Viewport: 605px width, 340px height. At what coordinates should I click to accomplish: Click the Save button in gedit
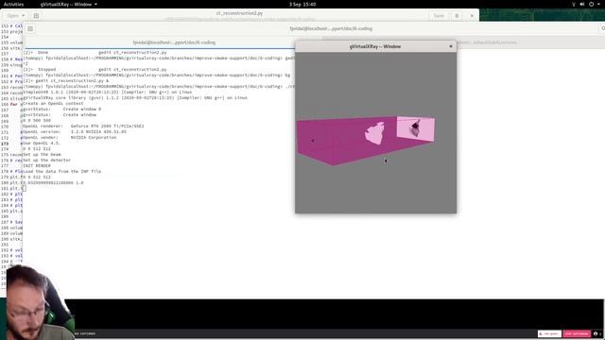click(439, 16)
